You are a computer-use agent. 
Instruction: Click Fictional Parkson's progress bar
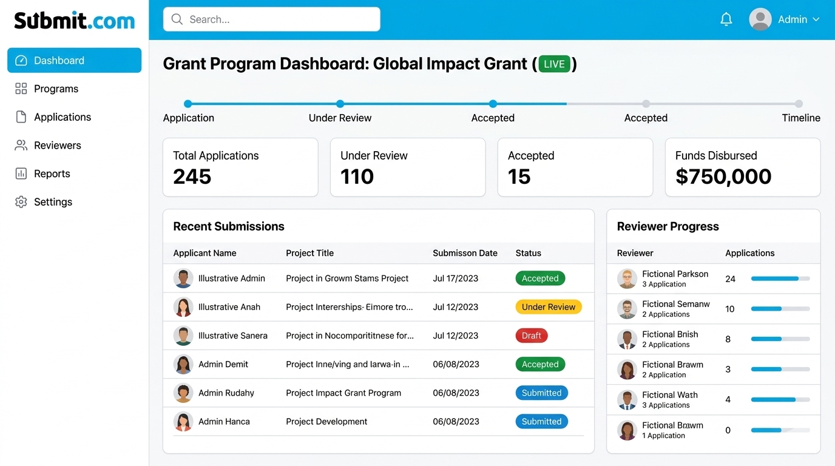click(x=780, y=279)
